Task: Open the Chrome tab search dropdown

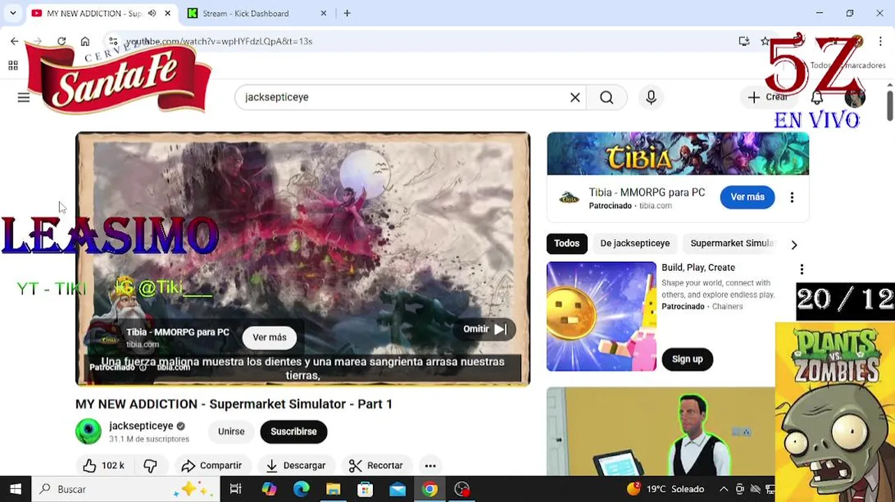Action: [13, 13]
